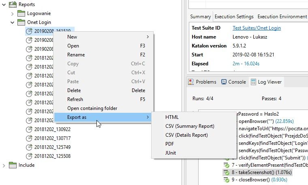Screen dimensions: 308x185
Task: Switch to the Execution Settings tab
Action: click(234, 17)
